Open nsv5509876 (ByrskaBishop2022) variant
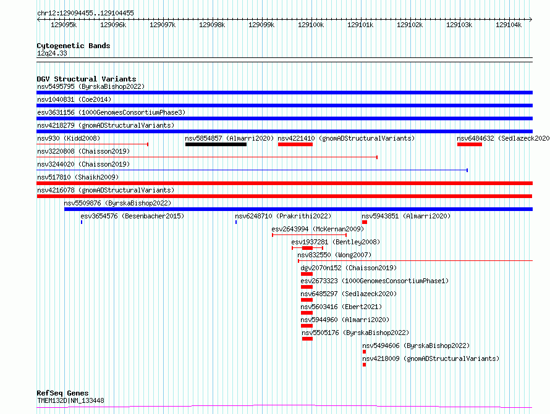 click(298, 209)
